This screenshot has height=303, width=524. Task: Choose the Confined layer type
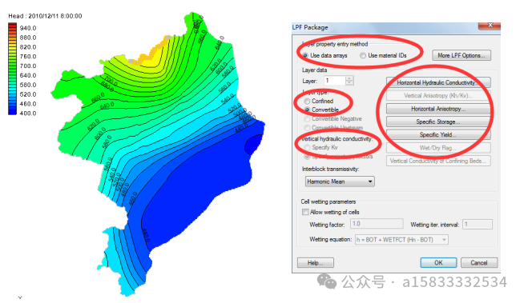pyautogui.click(x=307, y=101)
